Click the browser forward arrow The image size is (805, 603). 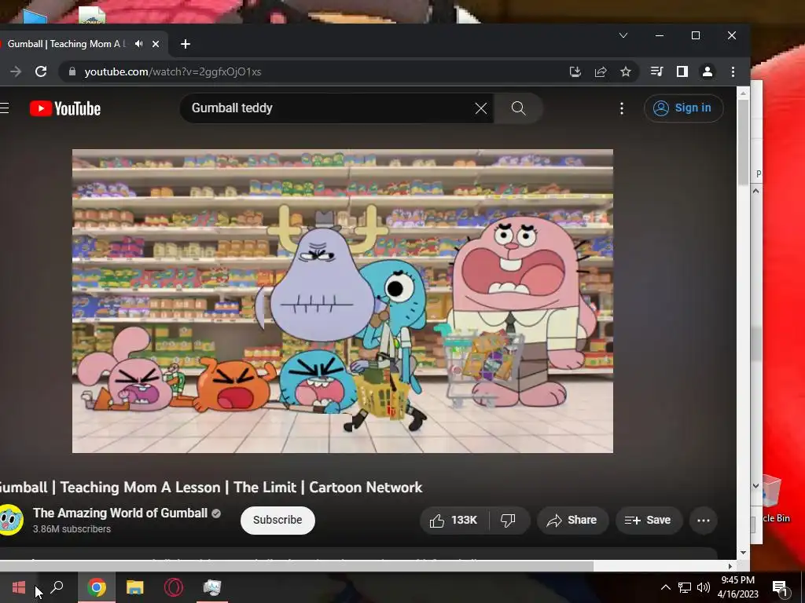coord(16,71)
